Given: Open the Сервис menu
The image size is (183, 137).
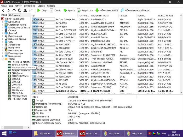Looking at the screenshot, I should click(41, 5).
